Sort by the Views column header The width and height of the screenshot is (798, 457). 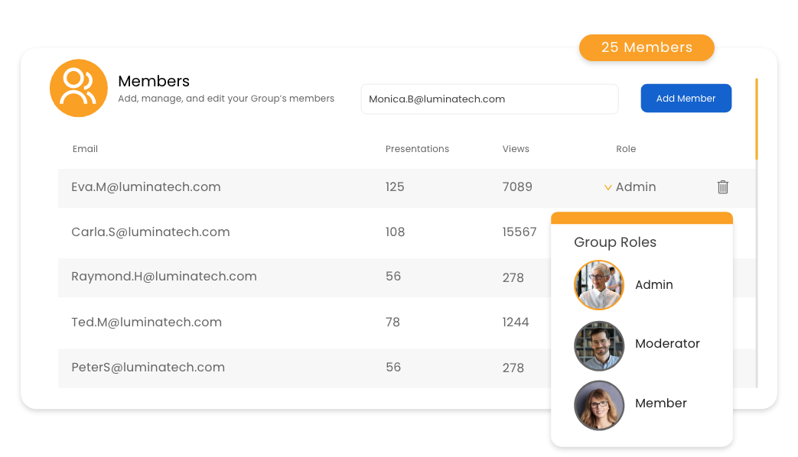[x=516, y=149]
